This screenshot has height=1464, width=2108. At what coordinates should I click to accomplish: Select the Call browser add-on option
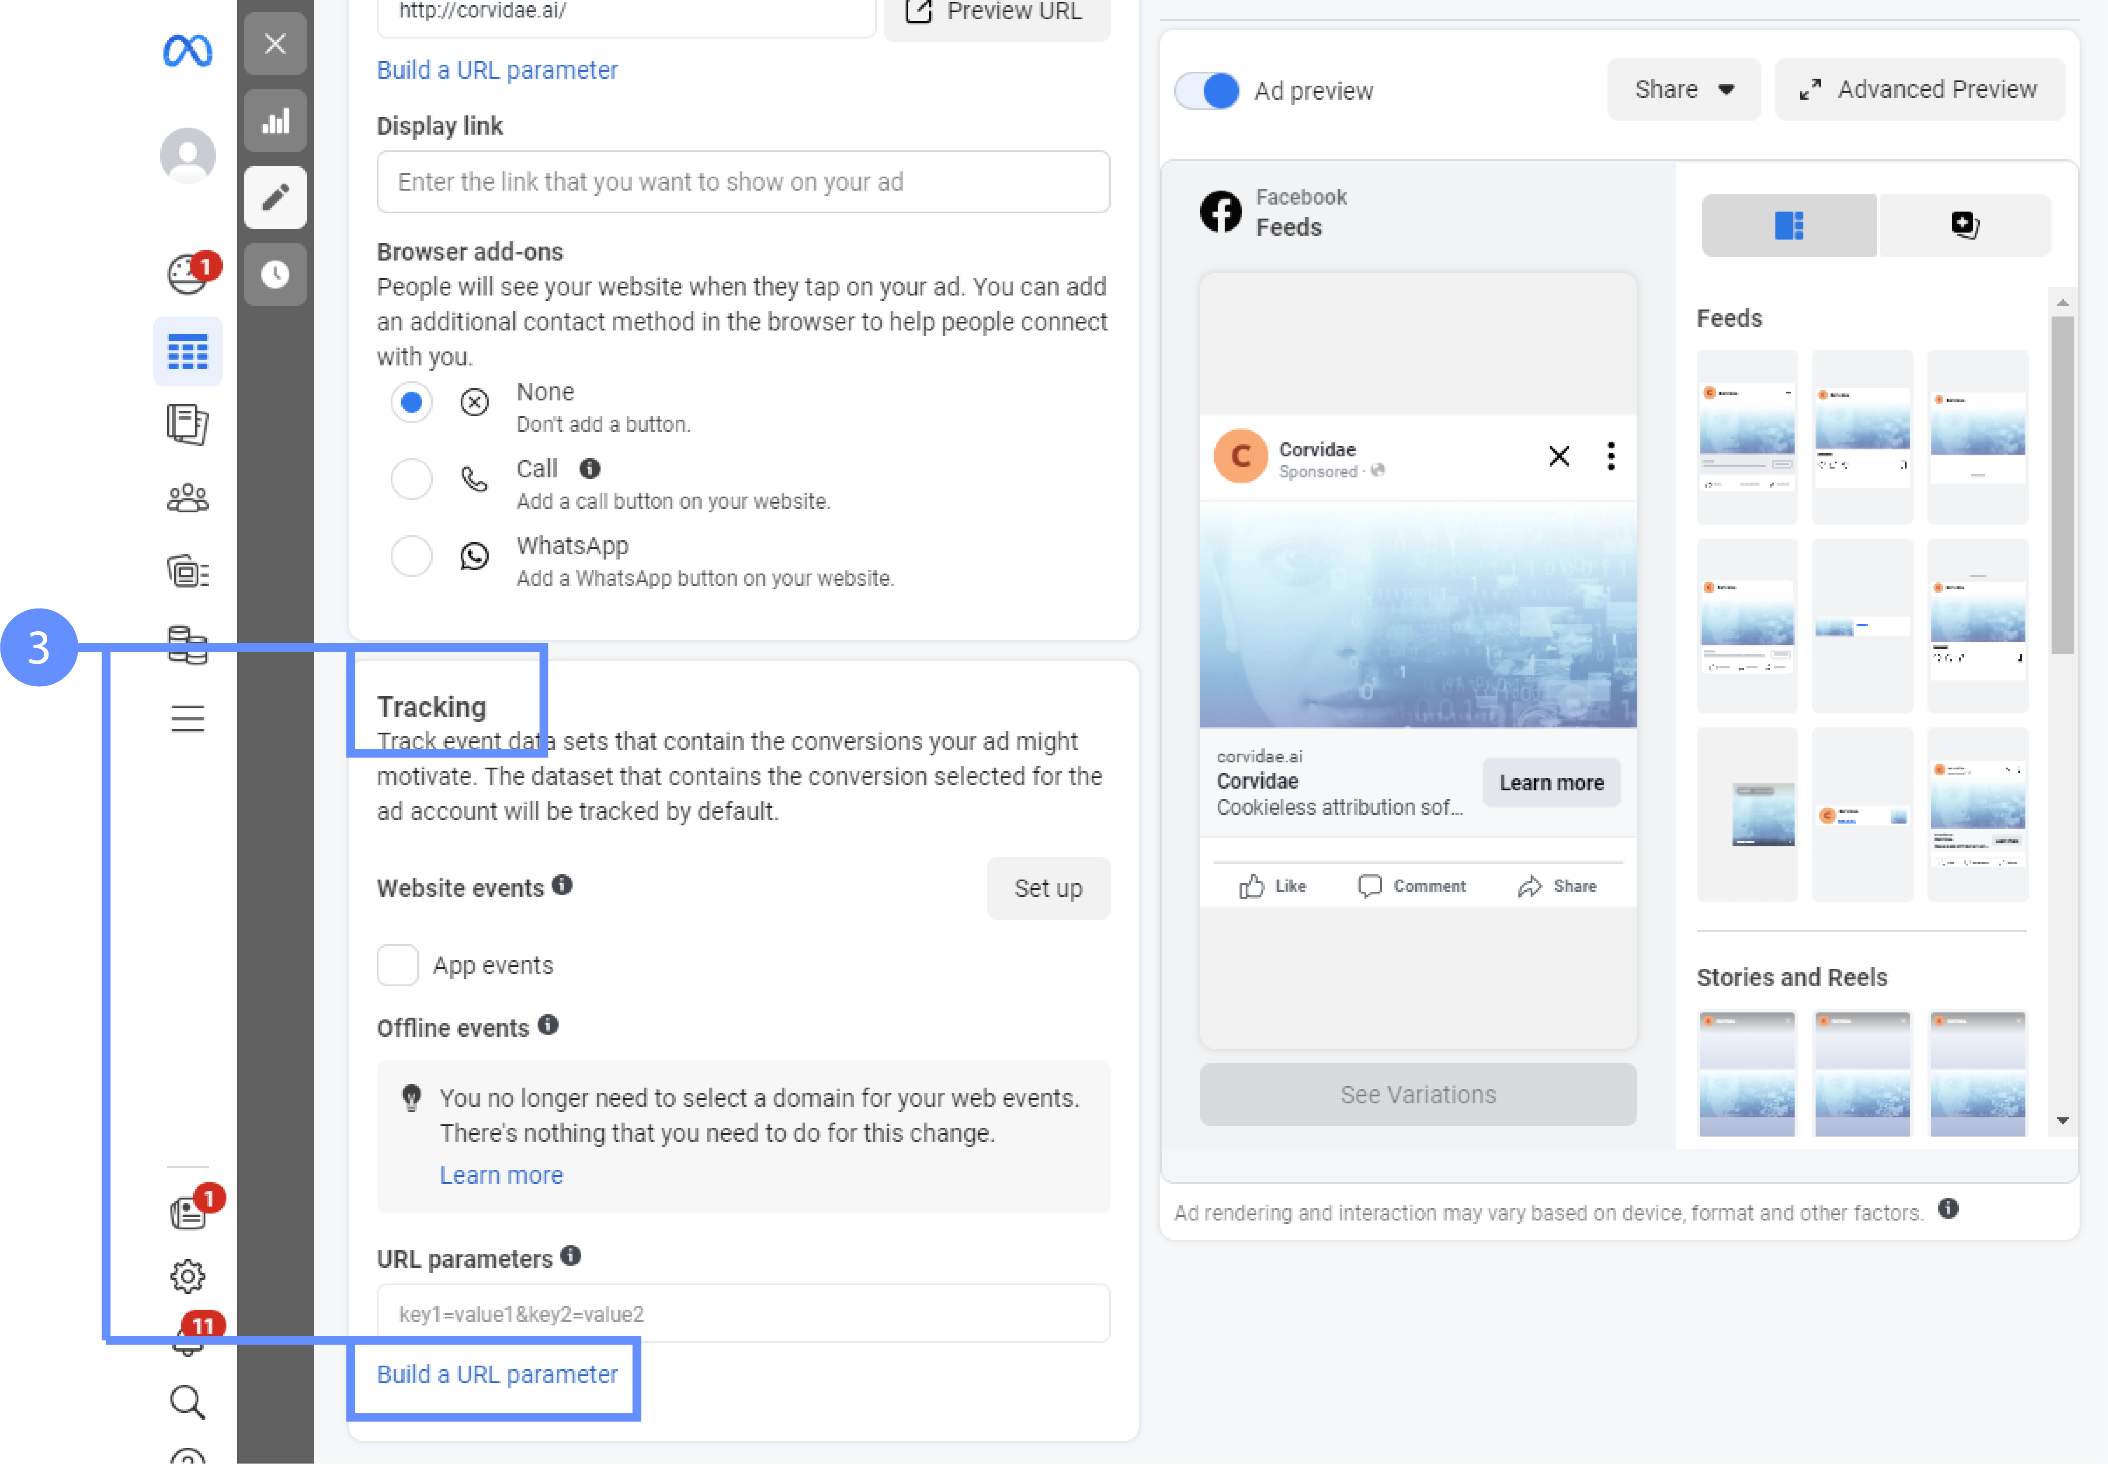pyautogui.click(x=411, y=479)
